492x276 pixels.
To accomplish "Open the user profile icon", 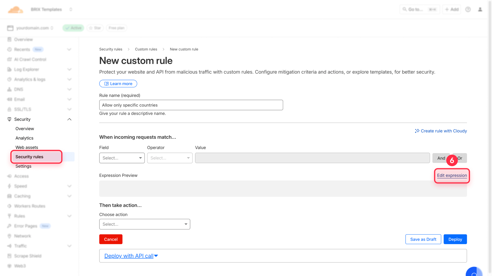I will 480,9.
